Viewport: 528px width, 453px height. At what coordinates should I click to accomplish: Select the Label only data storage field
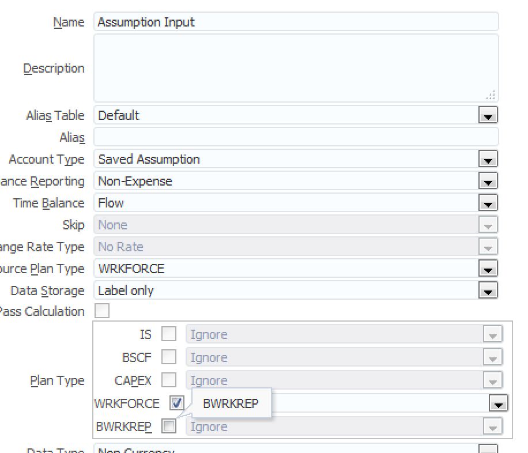coord(285,291)
